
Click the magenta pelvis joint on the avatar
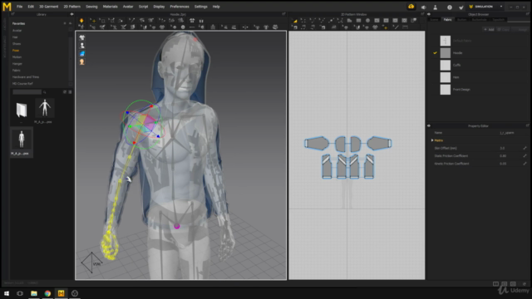click(x=177, y=226)
